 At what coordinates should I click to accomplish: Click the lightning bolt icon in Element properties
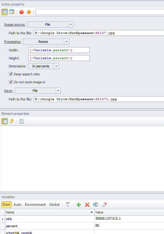click(12, 121)
